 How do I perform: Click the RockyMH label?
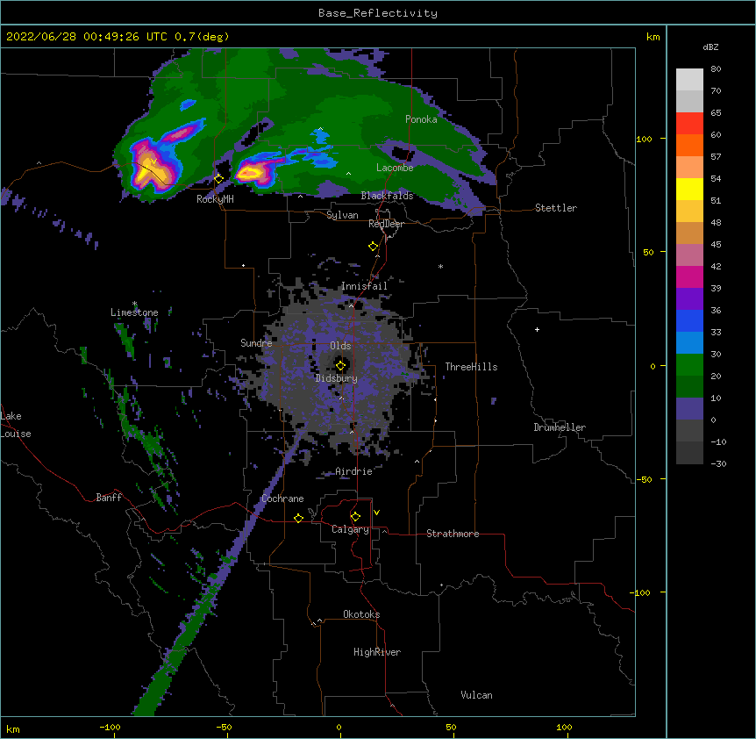click(215, 199)
